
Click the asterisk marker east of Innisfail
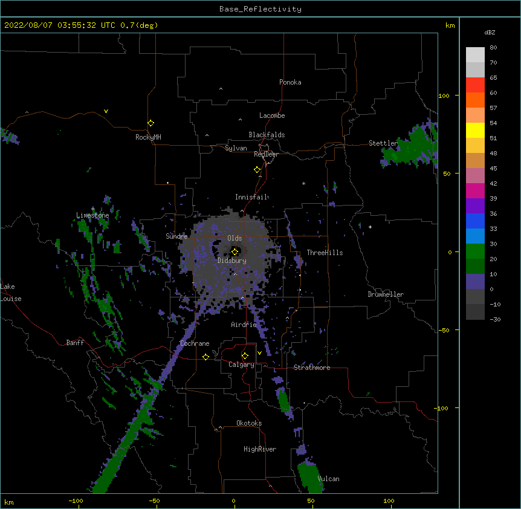303,183
